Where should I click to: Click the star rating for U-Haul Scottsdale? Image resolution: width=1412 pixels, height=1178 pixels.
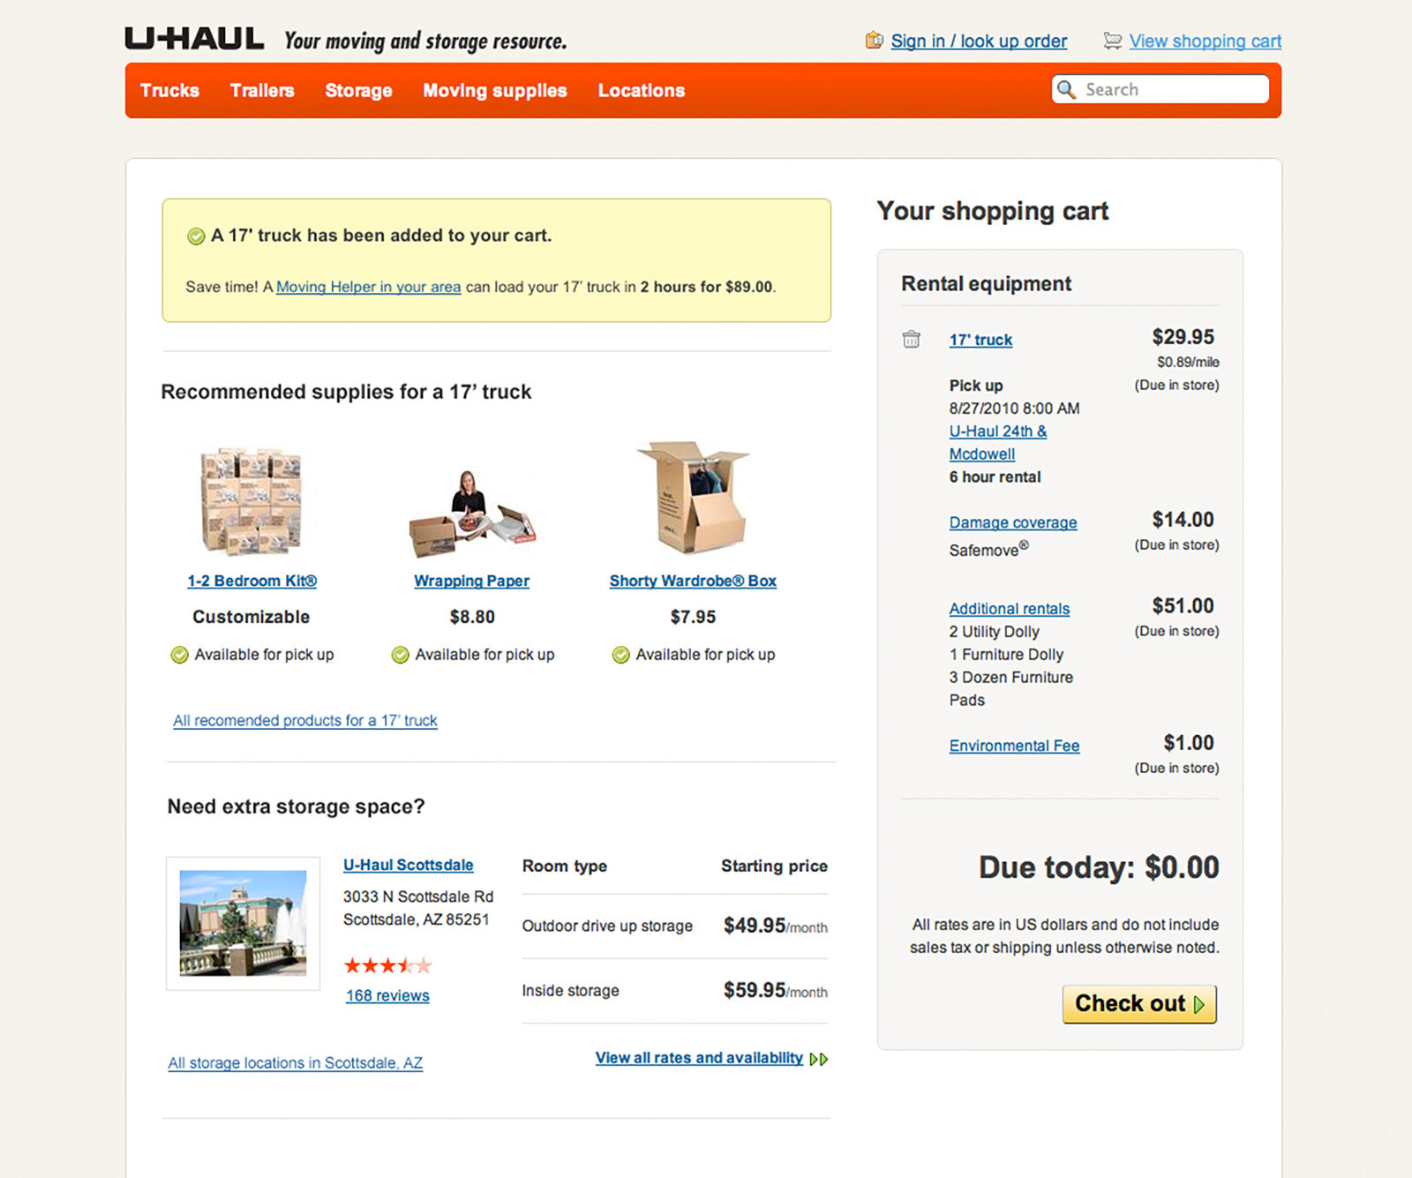[387, 965]
